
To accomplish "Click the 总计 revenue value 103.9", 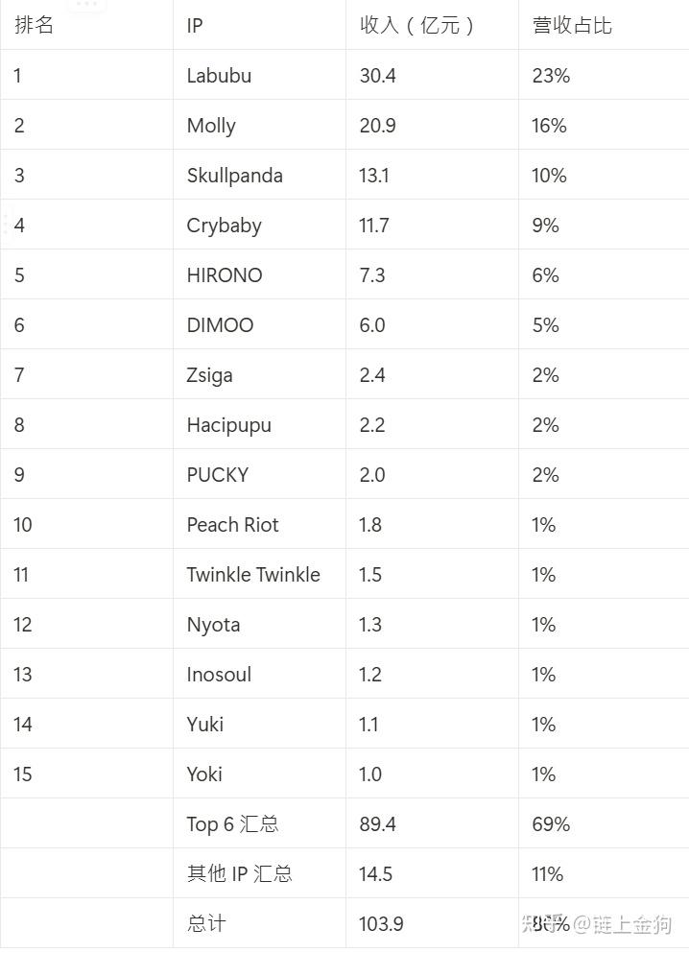I will pos(381,924).
